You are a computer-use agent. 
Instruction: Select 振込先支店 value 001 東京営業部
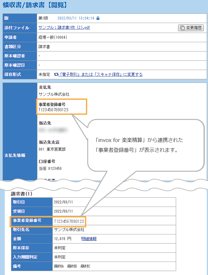pos(53,149)
